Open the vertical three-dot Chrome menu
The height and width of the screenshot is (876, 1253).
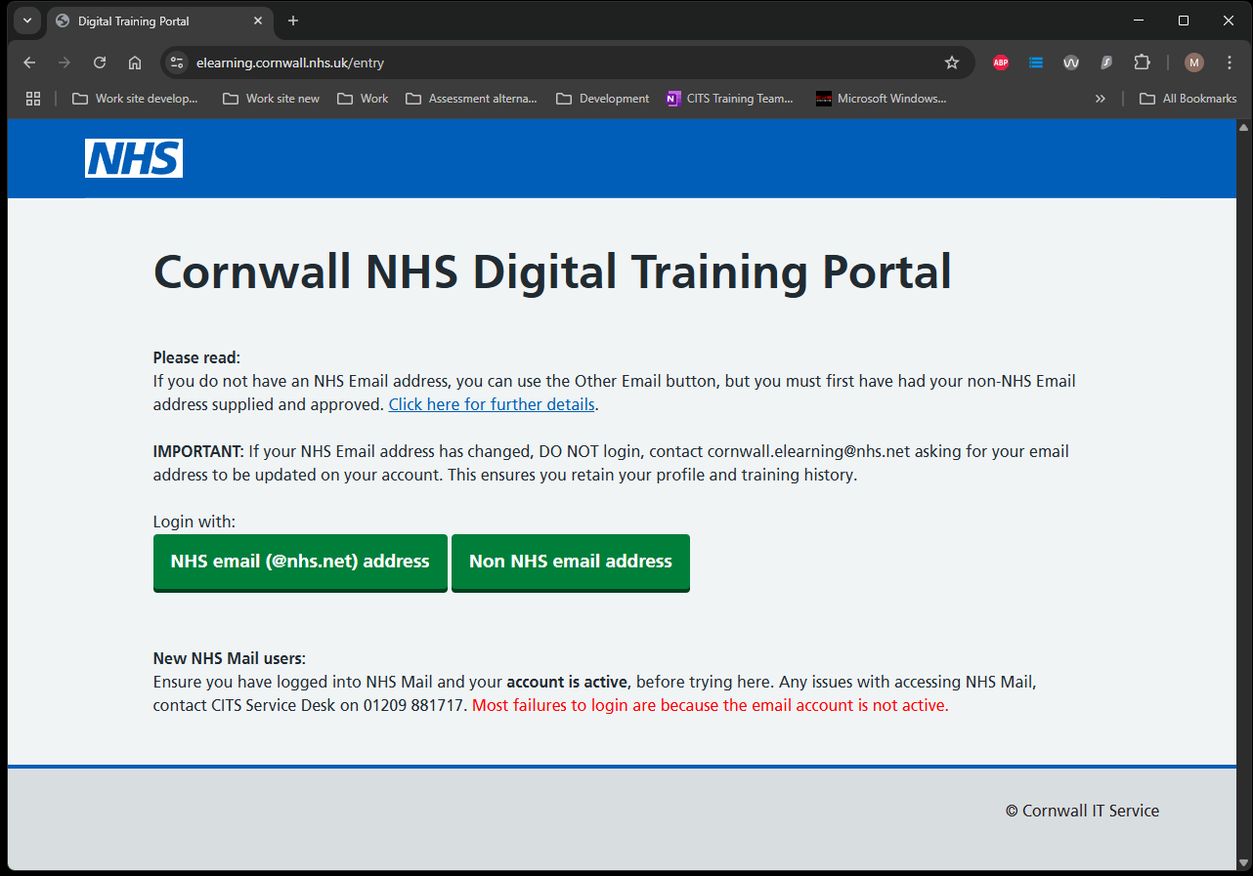[1229, 62]
